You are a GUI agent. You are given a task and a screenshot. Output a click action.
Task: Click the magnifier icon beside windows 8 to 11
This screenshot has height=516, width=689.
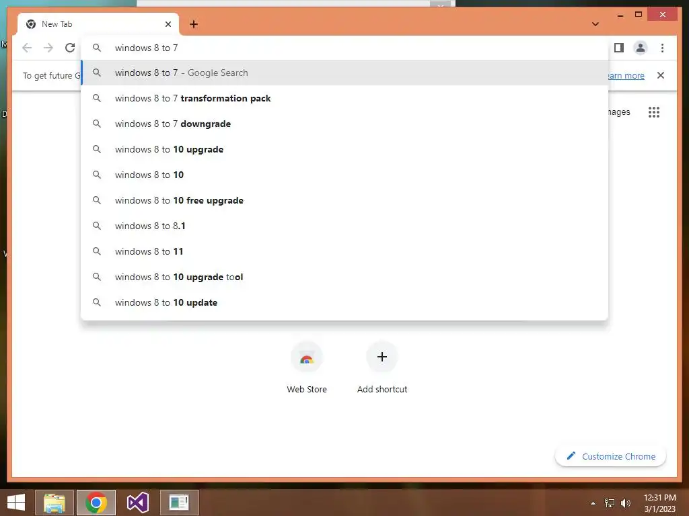coord(97,251)
